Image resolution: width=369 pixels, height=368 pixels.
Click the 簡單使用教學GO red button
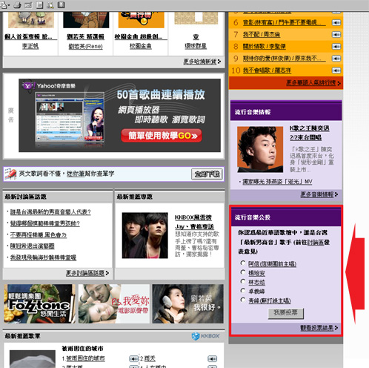pos(162,136)
